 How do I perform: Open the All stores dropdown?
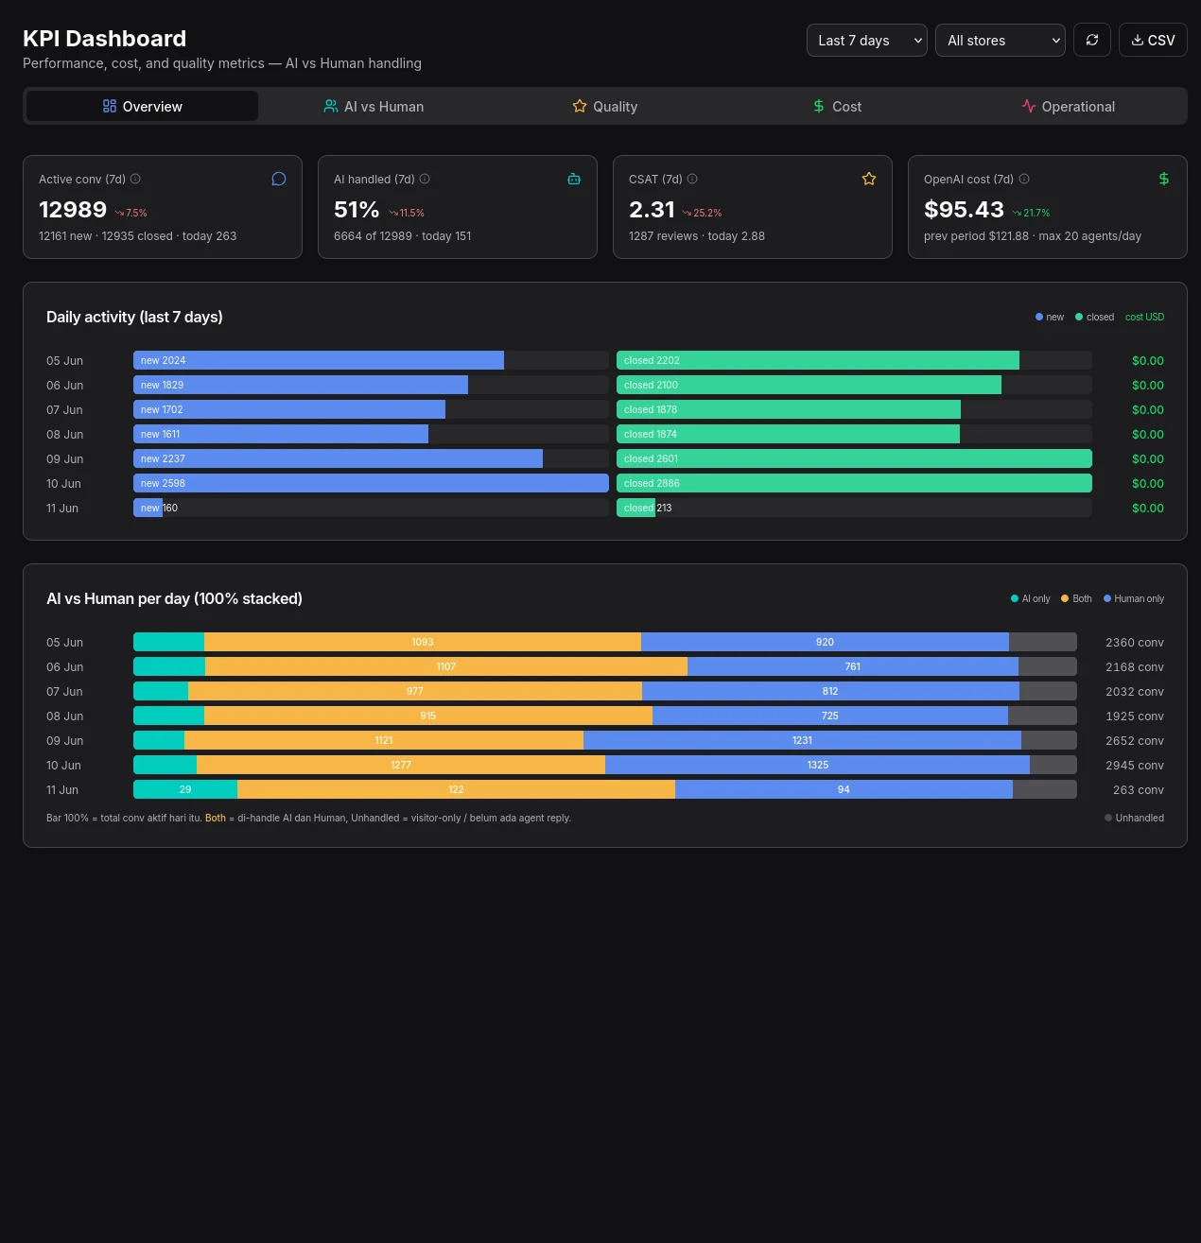click(1000, 41)
